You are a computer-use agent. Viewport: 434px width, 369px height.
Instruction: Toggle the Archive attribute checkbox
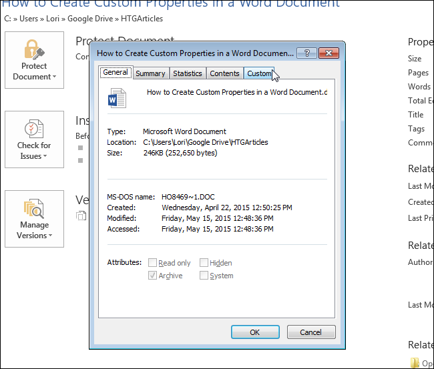click(152, 276)
